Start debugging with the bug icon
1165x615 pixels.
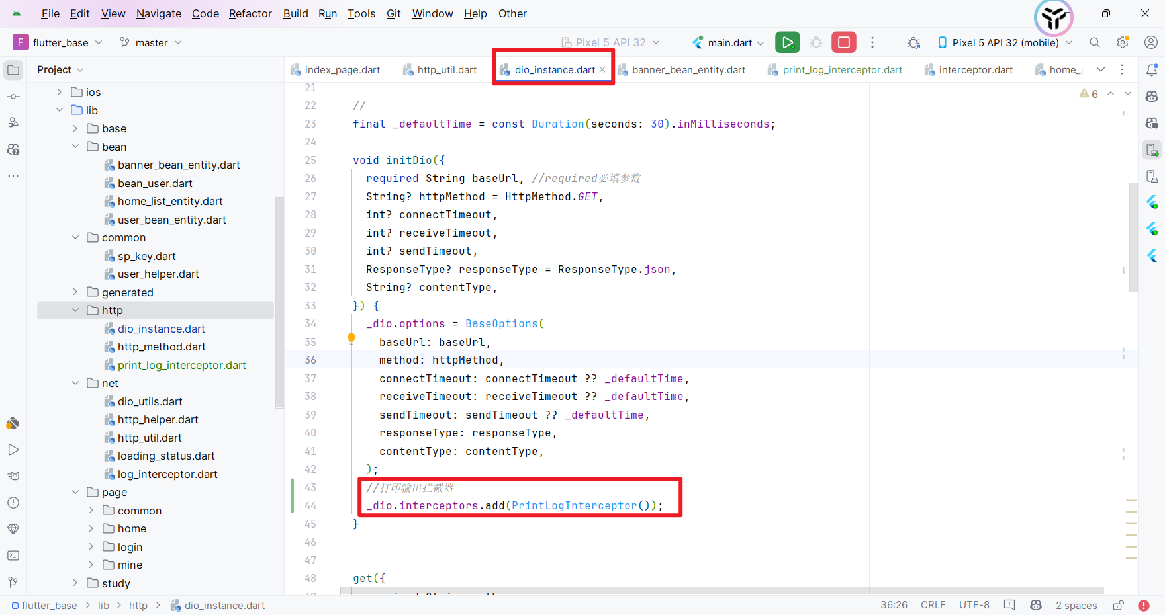coord(816,42)
